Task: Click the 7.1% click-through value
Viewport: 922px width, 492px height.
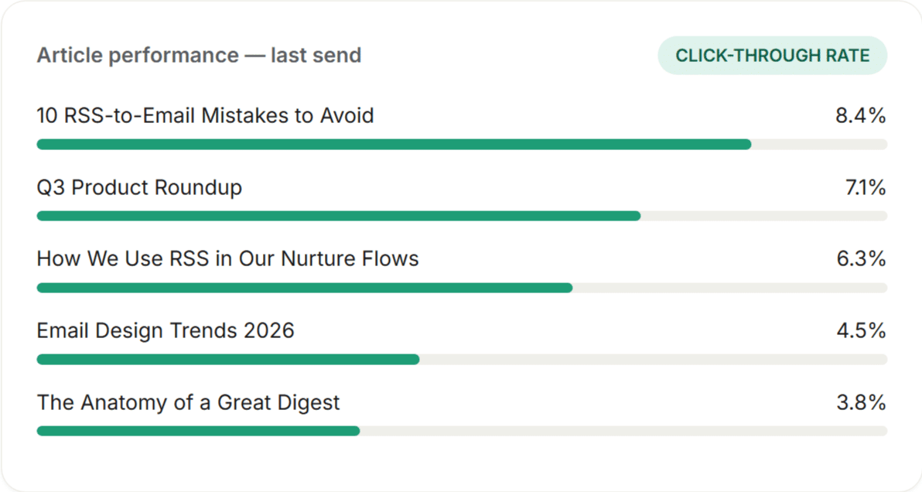Action: click(x=866, y=187)
